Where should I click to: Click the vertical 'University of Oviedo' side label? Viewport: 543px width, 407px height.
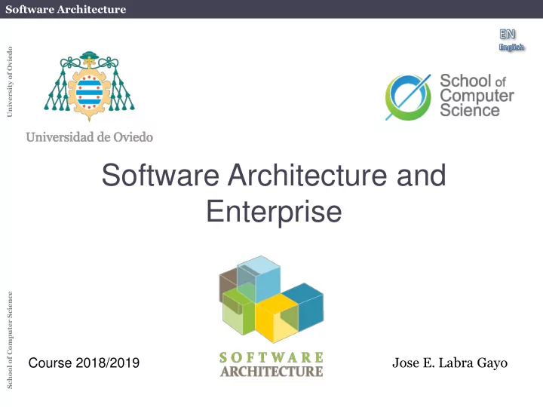pyautogui.click(x=10, y=82)
